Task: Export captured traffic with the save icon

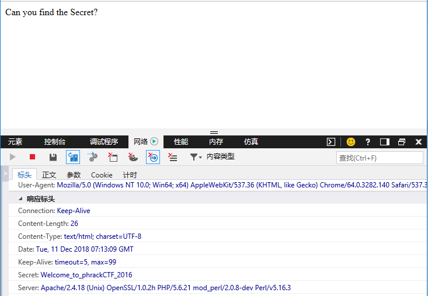Action: (53, 157)
